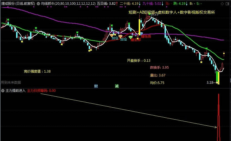Click green diamond above 赌全部 label
The width and height of the screenshot is (231, 141).
[x=131, y=37]
